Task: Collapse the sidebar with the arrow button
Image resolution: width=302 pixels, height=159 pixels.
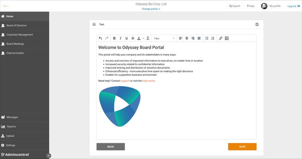Action: click(x=49, y=156)
